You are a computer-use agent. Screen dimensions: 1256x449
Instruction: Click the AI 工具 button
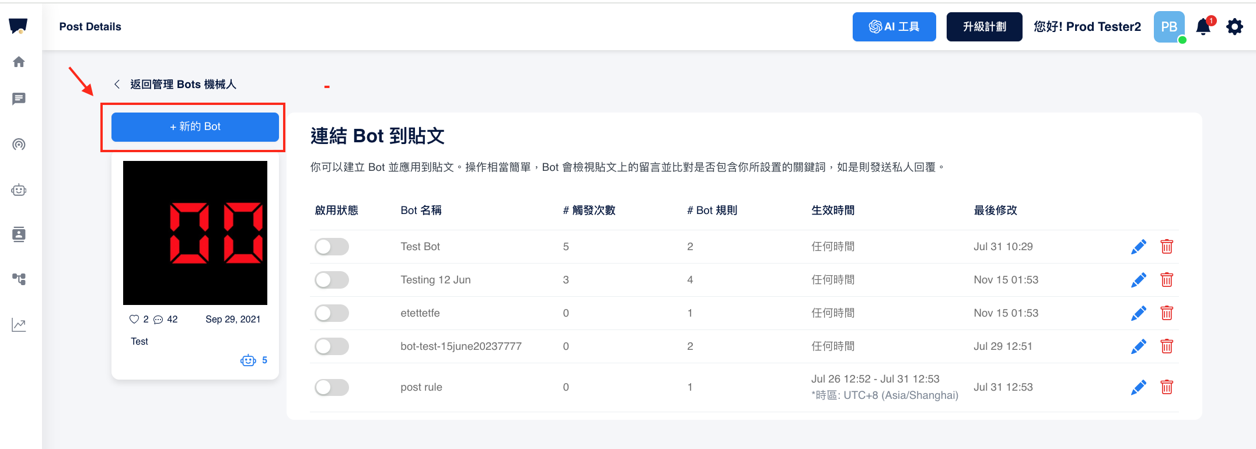click(894, 27)
